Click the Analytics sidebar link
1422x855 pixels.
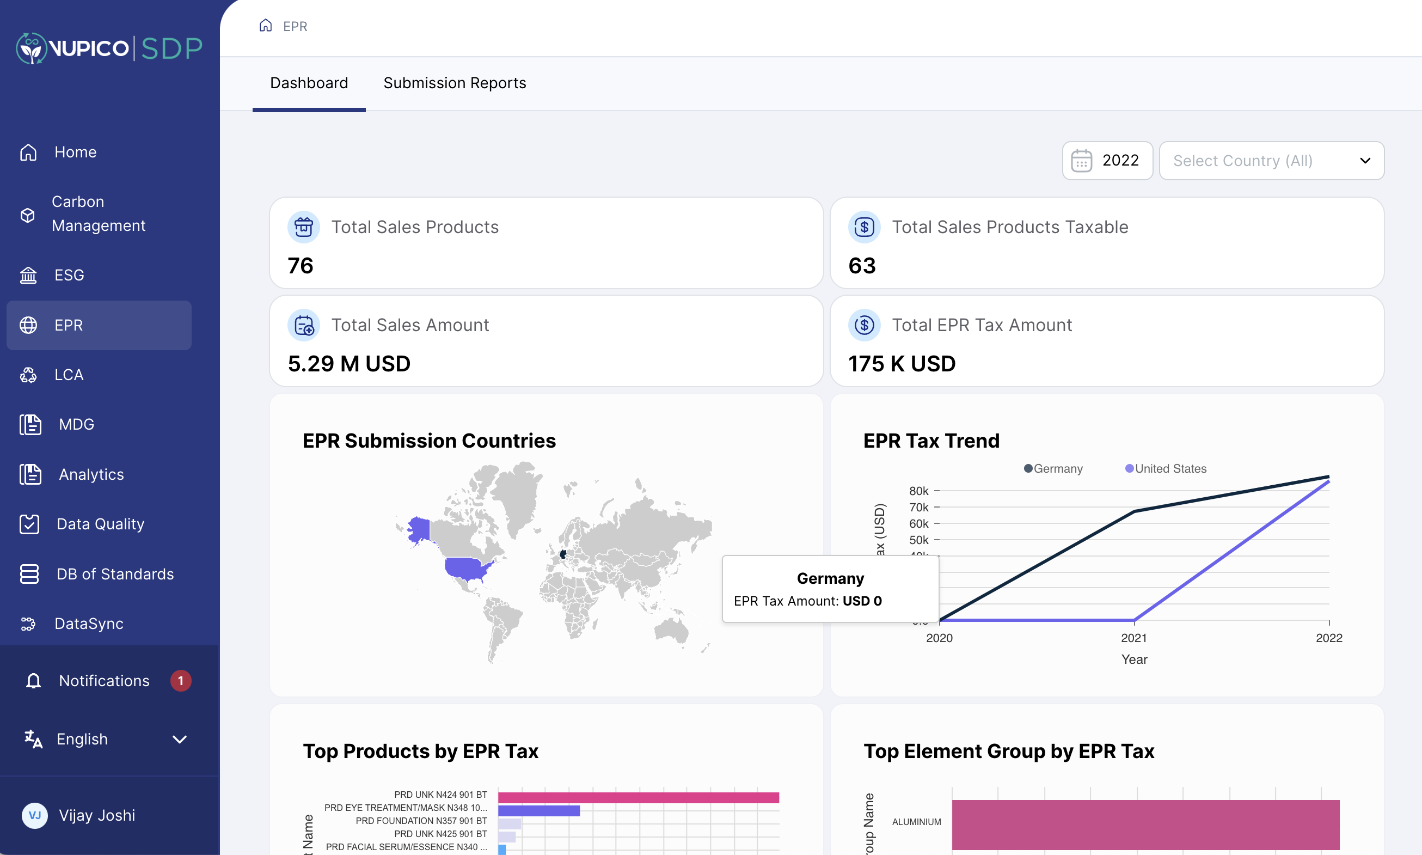[x=91, y=474]
